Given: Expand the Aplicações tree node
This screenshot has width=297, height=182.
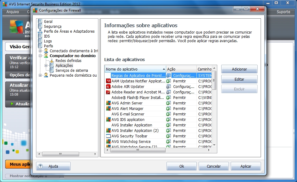Looking at the screenshot, I should 46,66.
